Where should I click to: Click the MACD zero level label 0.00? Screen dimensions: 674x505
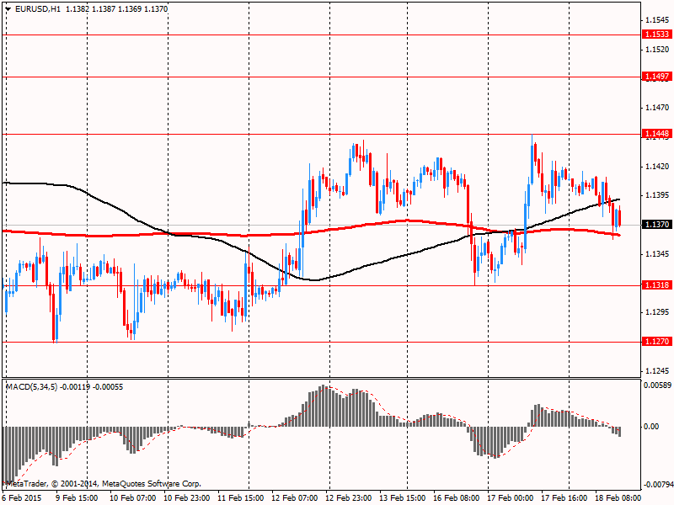(x=651, y=427)
